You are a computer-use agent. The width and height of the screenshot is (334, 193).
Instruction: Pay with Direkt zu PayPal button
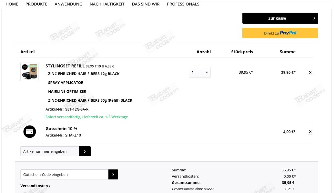280,33
